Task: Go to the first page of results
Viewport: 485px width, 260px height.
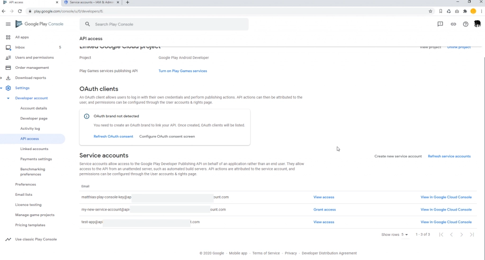Action: tap(441, 235)
